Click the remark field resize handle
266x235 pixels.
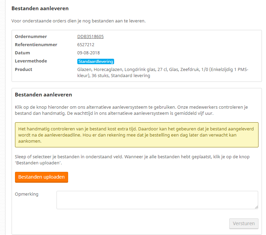click(x=256, y=207)
